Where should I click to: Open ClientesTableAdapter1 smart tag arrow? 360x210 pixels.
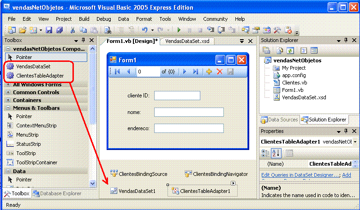233,183
